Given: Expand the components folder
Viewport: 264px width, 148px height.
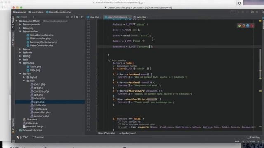Looking at the screenshot, I should (20, 25).
